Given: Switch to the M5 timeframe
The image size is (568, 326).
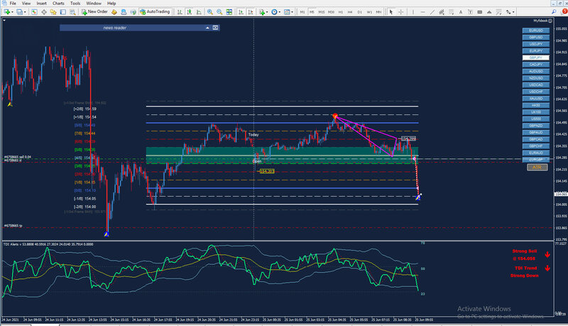Looking at the screenshot, I should [313, 12].
